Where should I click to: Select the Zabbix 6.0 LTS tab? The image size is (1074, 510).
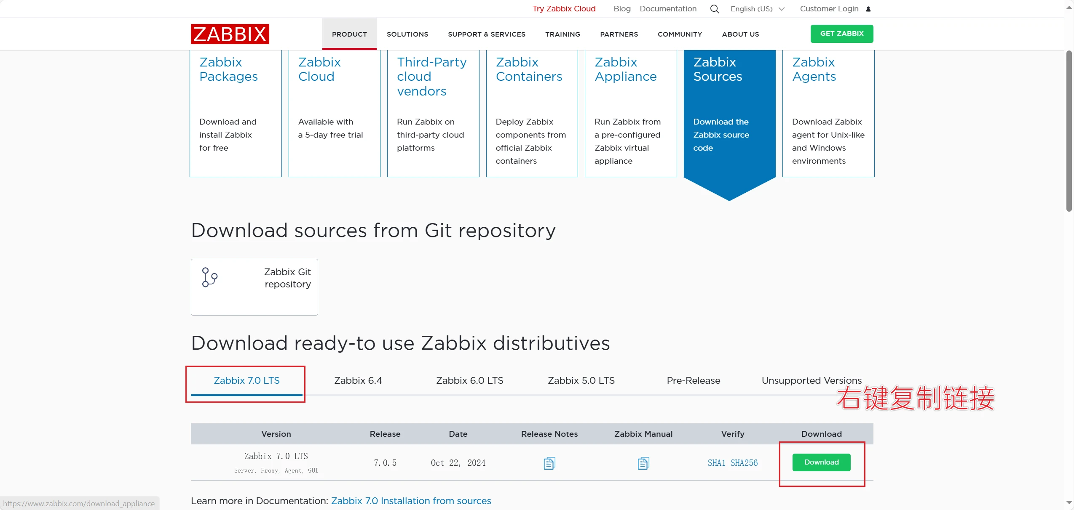[469, 380]
